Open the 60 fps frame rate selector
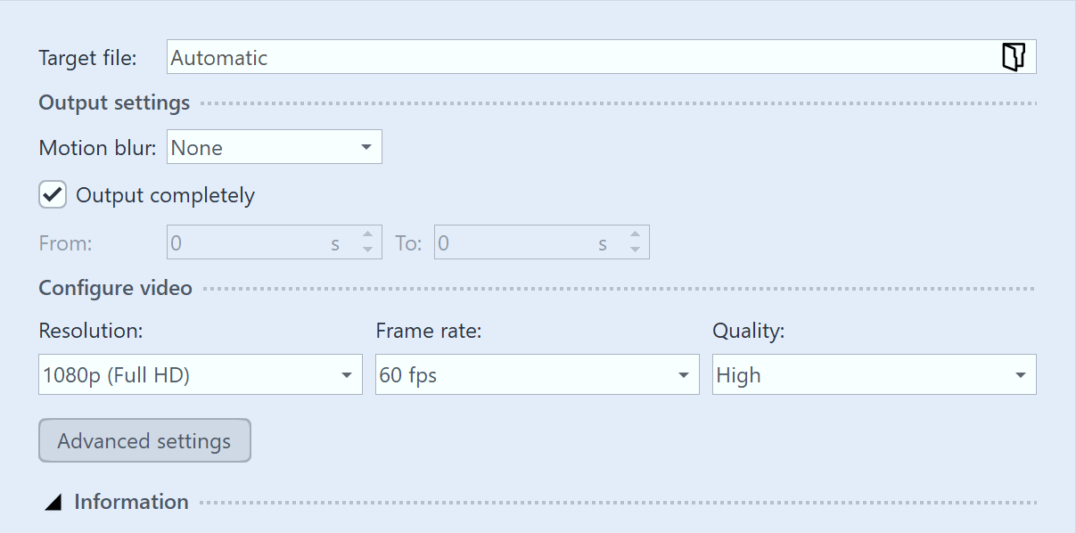The width and height of the screenshot is (1076, 533). pyautogui.click(x=535, y=374)
